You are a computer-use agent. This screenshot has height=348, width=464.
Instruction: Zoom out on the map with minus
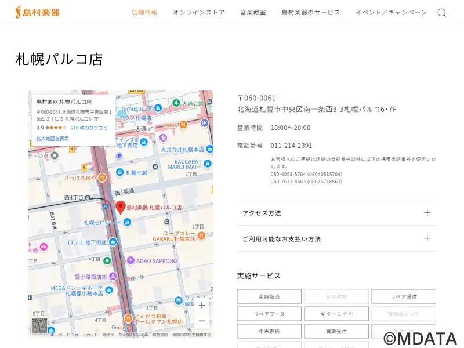pyautogui.click(x=202, y=321)
